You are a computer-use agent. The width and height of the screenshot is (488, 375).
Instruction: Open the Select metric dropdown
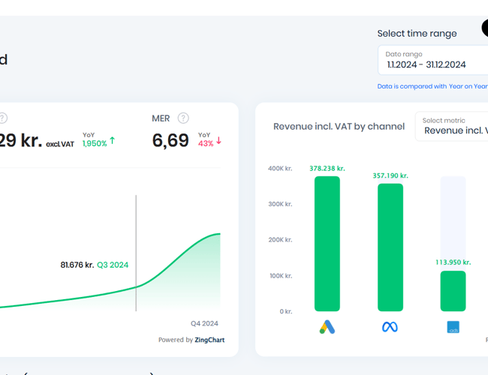pyautogui.click(x=452, y=126)
